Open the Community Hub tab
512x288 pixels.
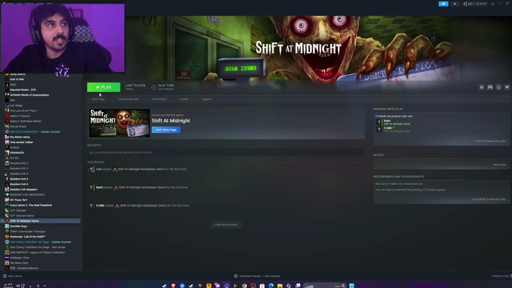128,99
